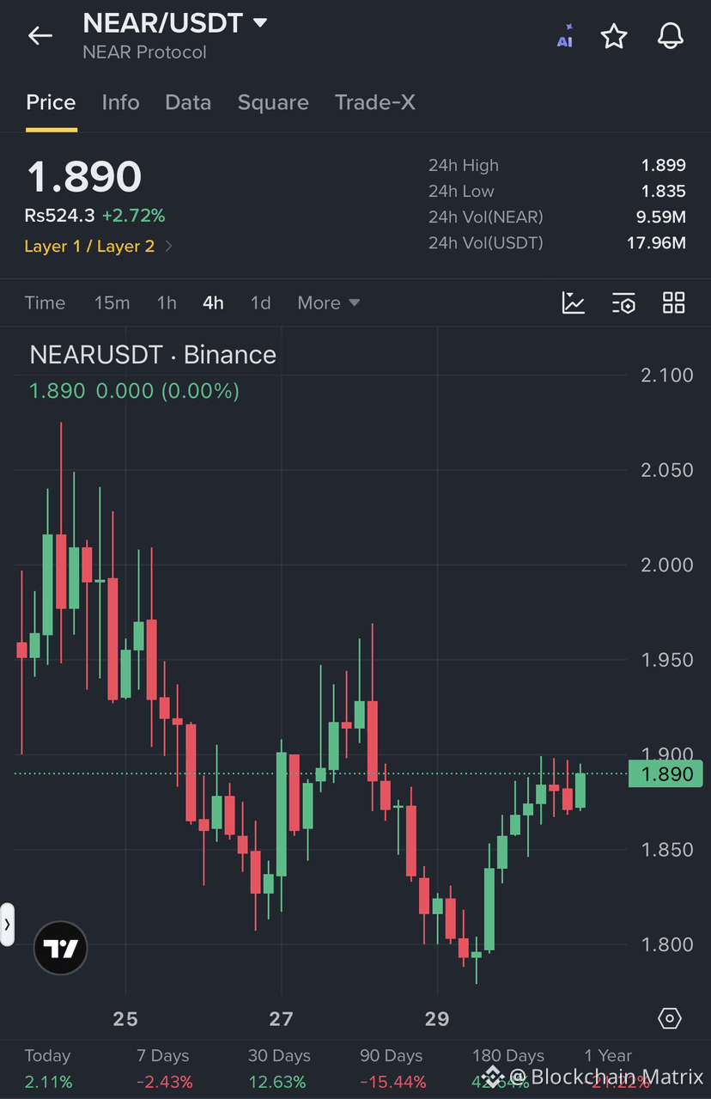Switch to the Info tab
The image size is (711, 1099).
(120, 102)
